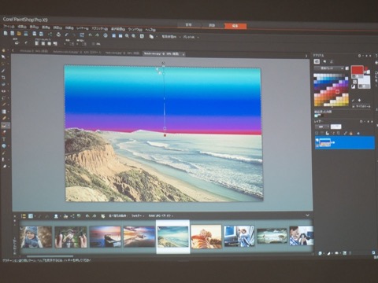Click the undo arrow in organizer toolbar

click(x=87, y=216)
